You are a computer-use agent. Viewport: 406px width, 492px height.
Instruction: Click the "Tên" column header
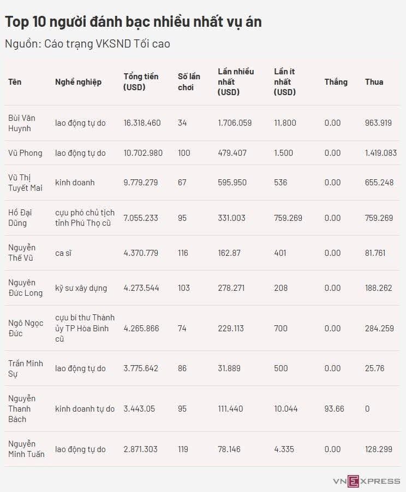(15, 82)
